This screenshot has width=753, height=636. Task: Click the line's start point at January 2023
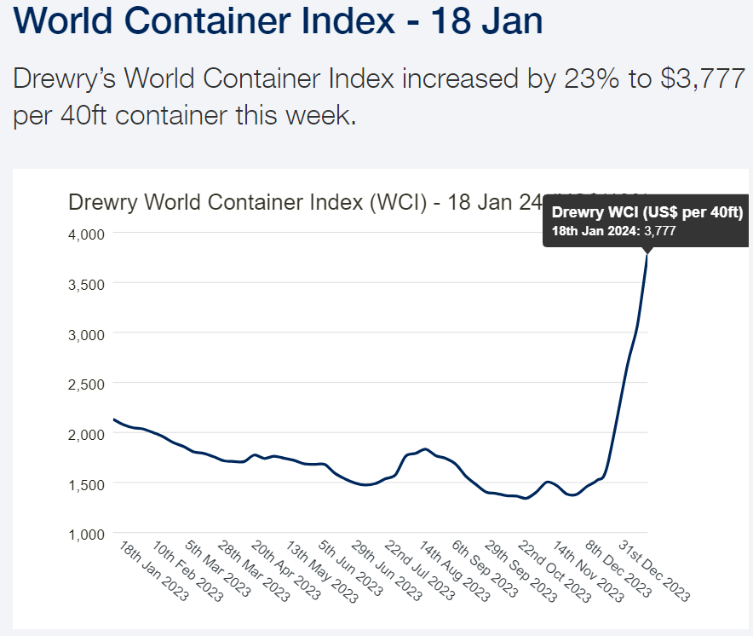pyautogui.click(x=114, y=419)
